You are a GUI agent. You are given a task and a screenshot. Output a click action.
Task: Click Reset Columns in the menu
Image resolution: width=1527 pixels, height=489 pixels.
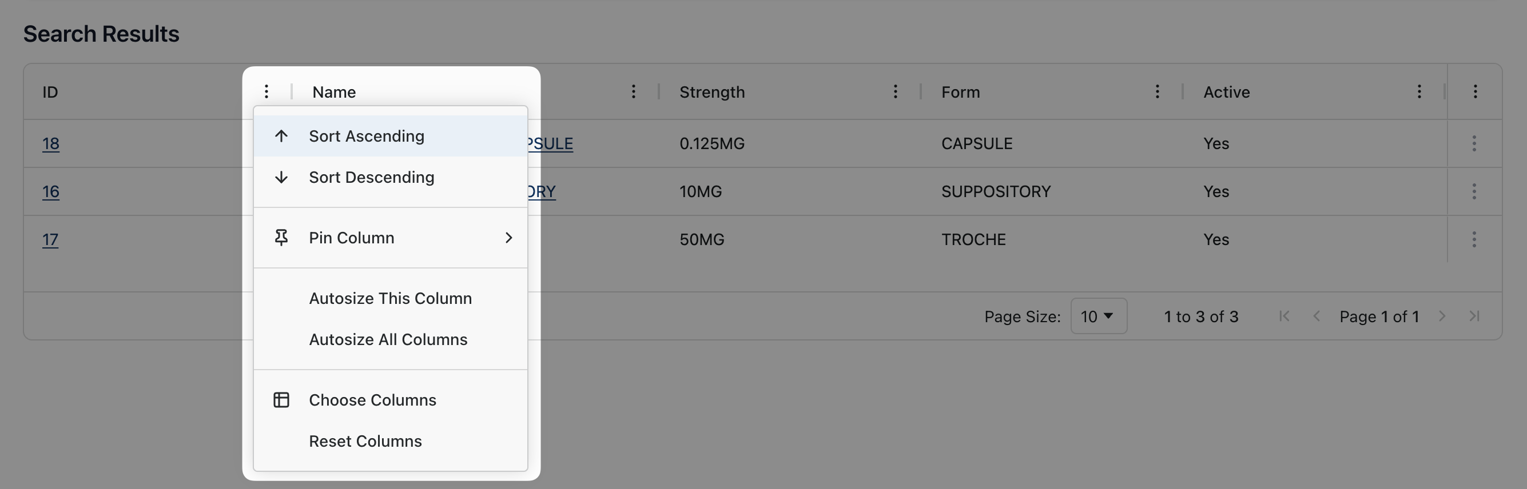(365, 442)
